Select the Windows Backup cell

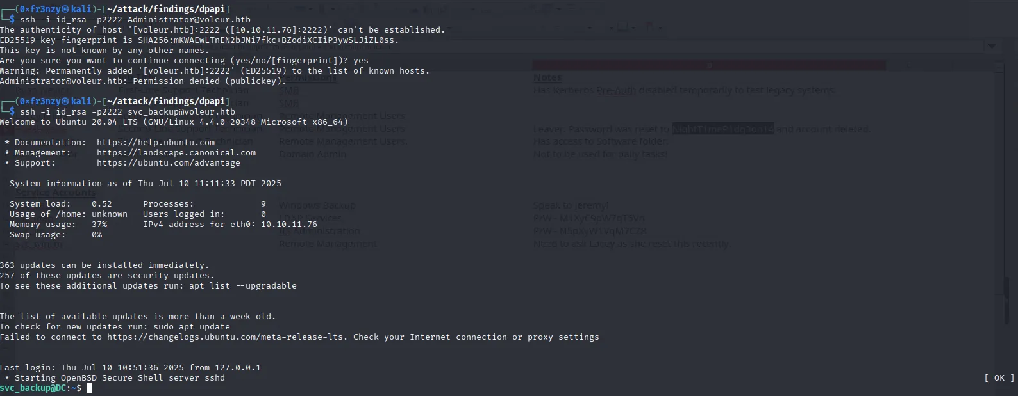(317, 205)
